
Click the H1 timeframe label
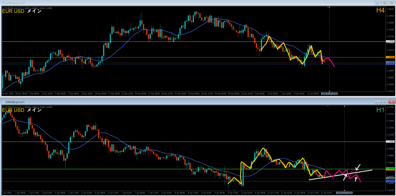point(380,110)
